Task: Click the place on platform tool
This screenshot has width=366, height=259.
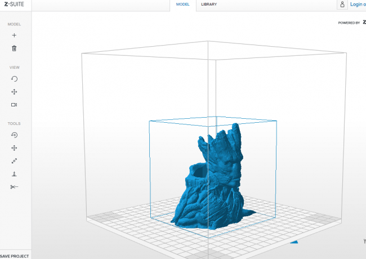Action: 14,174
